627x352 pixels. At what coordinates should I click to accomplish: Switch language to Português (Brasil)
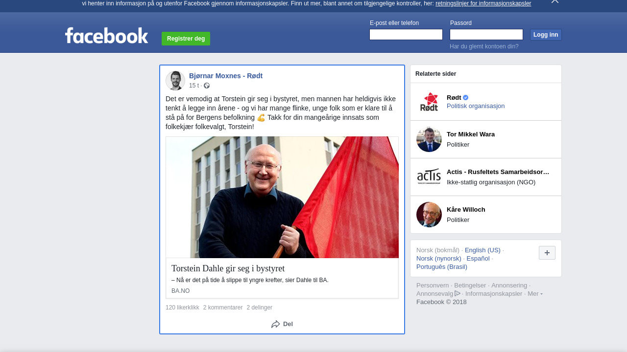click(442, 267)
